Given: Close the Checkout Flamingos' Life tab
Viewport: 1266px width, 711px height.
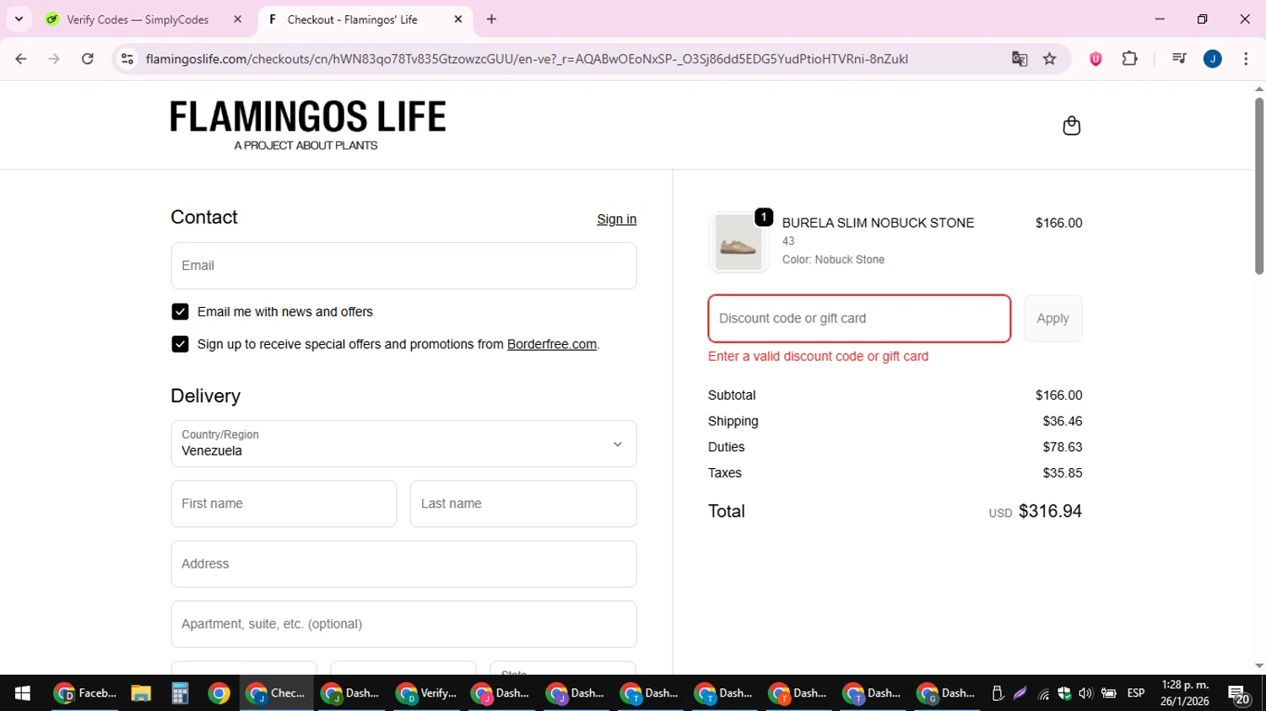Looking at the screenshot, I should [458, 19].
